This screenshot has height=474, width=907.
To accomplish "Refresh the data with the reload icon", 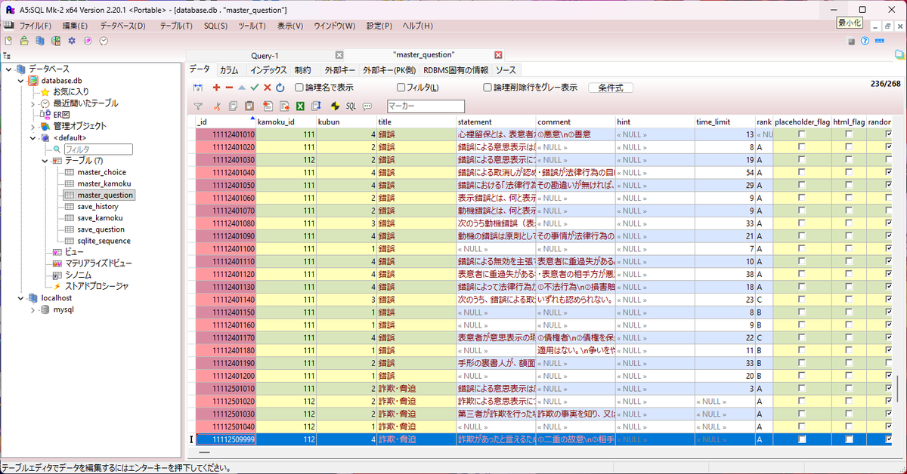I will click(280, 87).
